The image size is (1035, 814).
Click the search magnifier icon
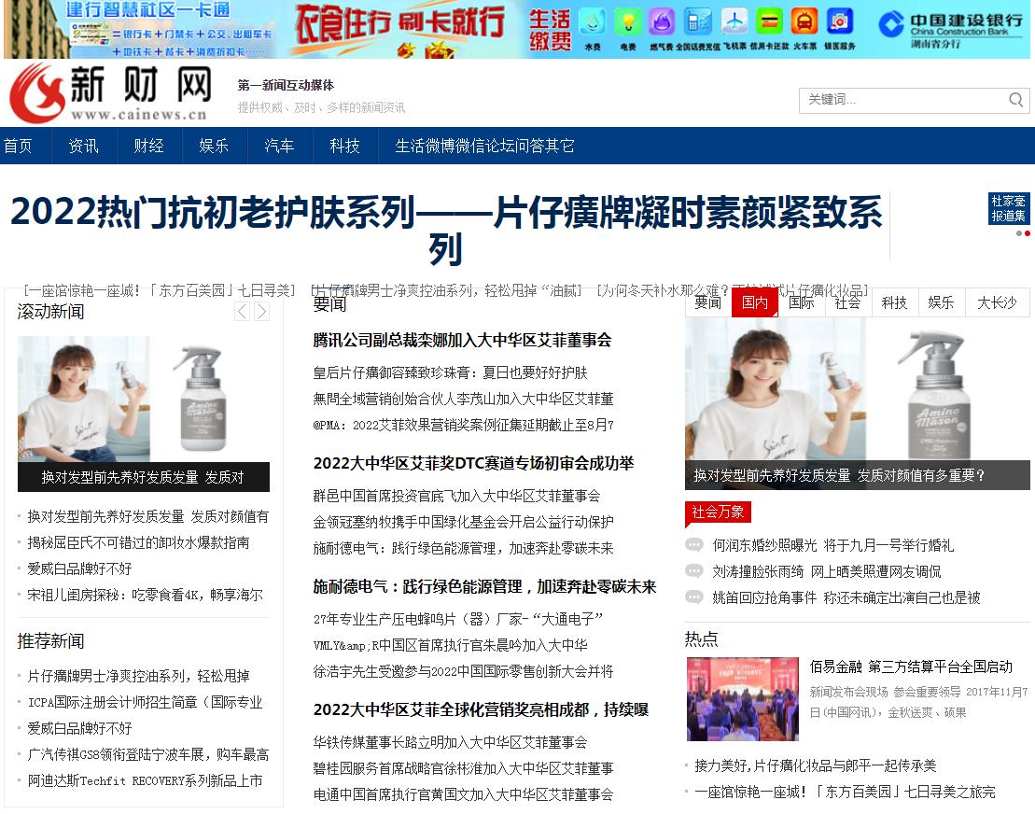tap(1015, 100)
